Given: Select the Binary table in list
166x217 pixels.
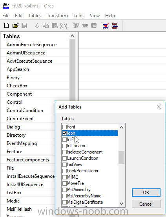Looking at the screenshot, I should (13, 78).
